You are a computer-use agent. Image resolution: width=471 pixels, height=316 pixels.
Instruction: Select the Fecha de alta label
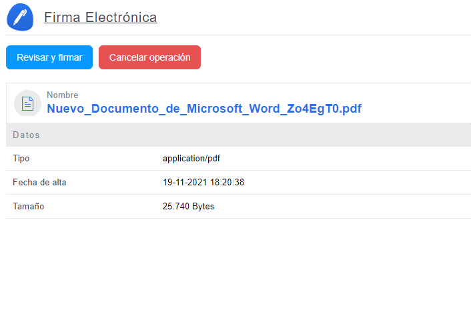[x=39, y=182]
